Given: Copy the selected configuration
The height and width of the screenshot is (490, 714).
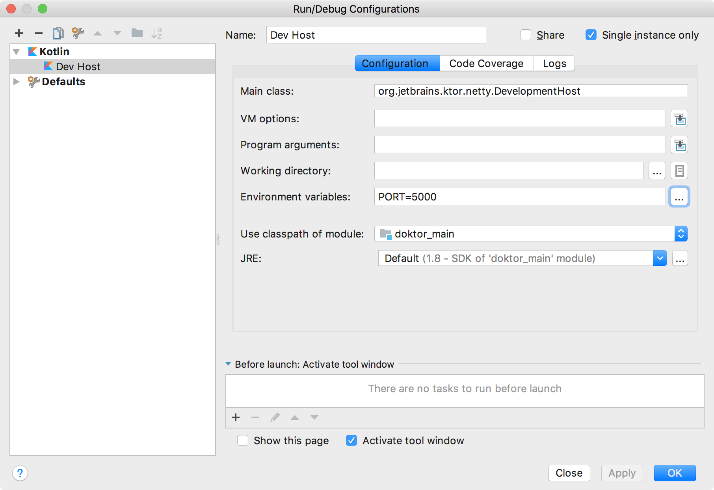Looking at the screenshot, I should click(58, 33).
